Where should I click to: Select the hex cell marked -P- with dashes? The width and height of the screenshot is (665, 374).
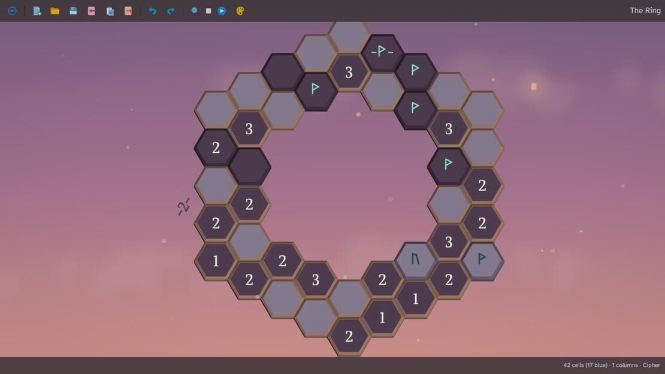click(x=382, y=52)
